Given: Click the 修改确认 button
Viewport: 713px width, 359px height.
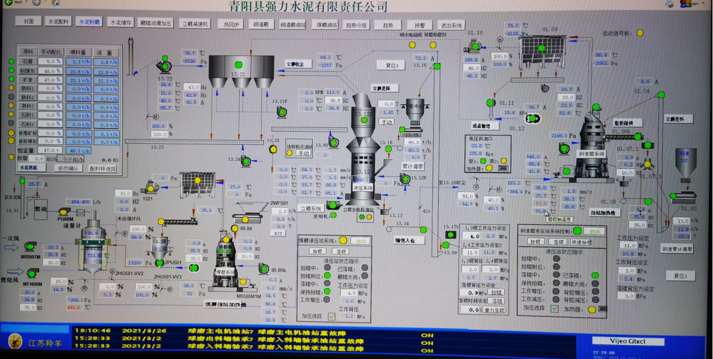Looking at the screenshot, I should click(x=69, y=168).
